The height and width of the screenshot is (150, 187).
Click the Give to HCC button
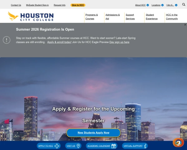click(x=78, y=5)
